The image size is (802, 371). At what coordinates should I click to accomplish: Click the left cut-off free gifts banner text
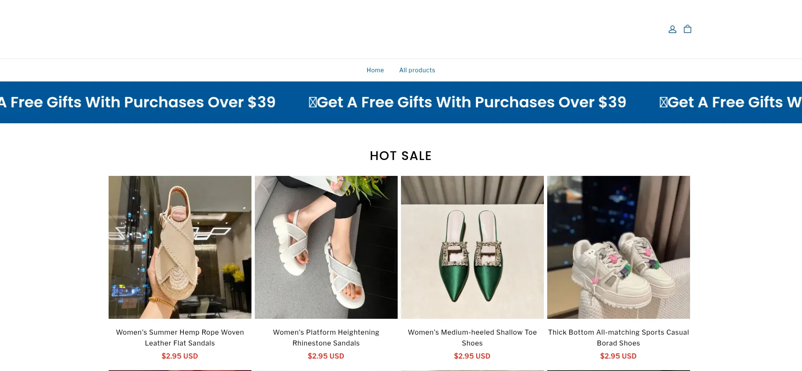pyautogui.click(x=138, y=102)
